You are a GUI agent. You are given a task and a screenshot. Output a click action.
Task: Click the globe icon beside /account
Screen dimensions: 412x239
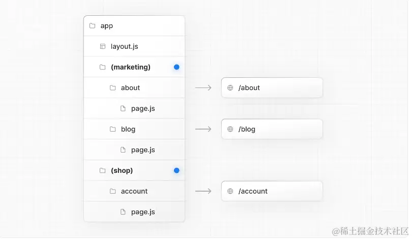point(230,191)
